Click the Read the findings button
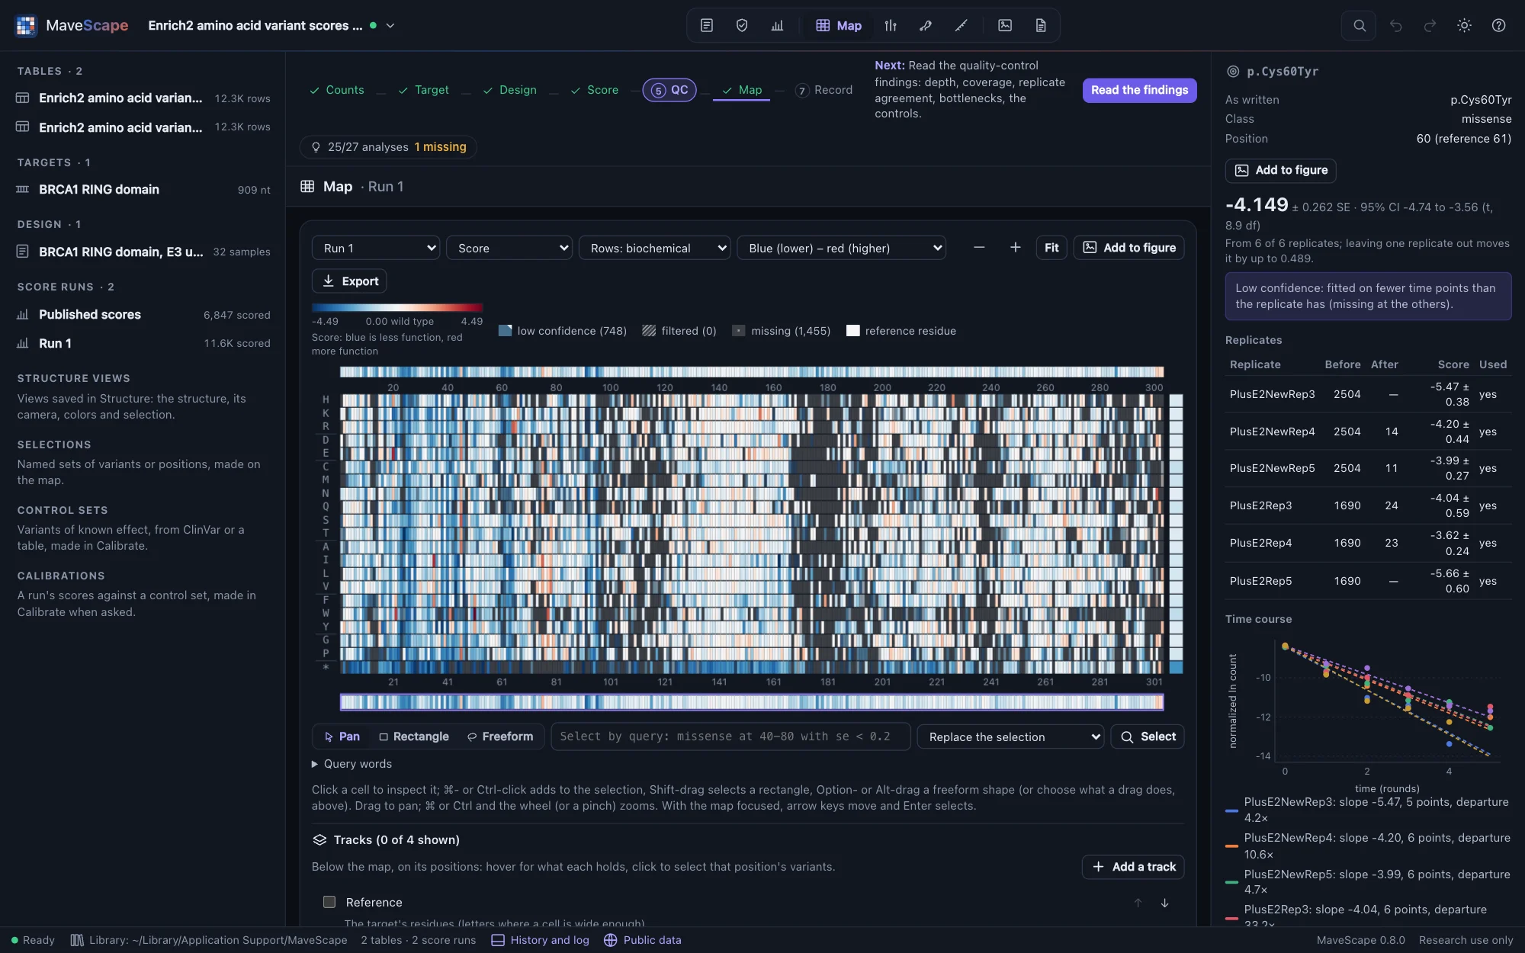 click(1140, 90)
